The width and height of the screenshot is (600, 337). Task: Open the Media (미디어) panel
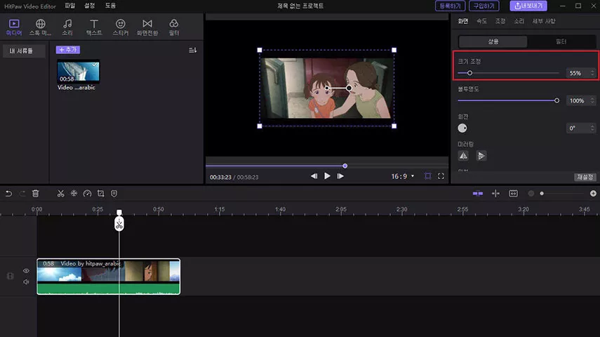pyautogui.click(x=14, y=27)
